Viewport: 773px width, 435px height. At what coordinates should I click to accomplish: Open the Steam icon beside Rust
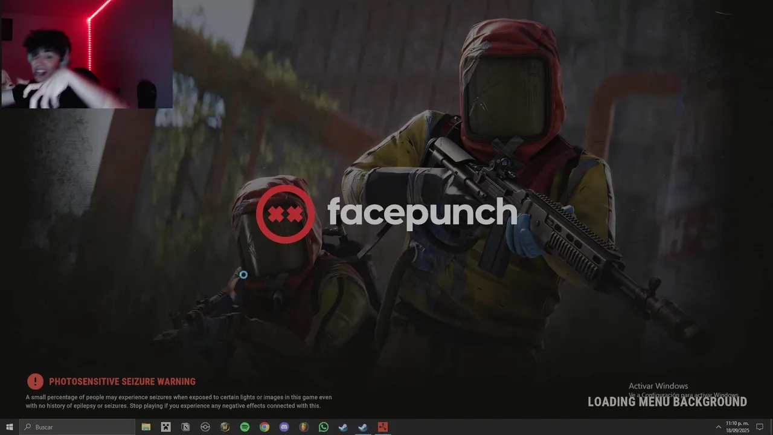363,427
